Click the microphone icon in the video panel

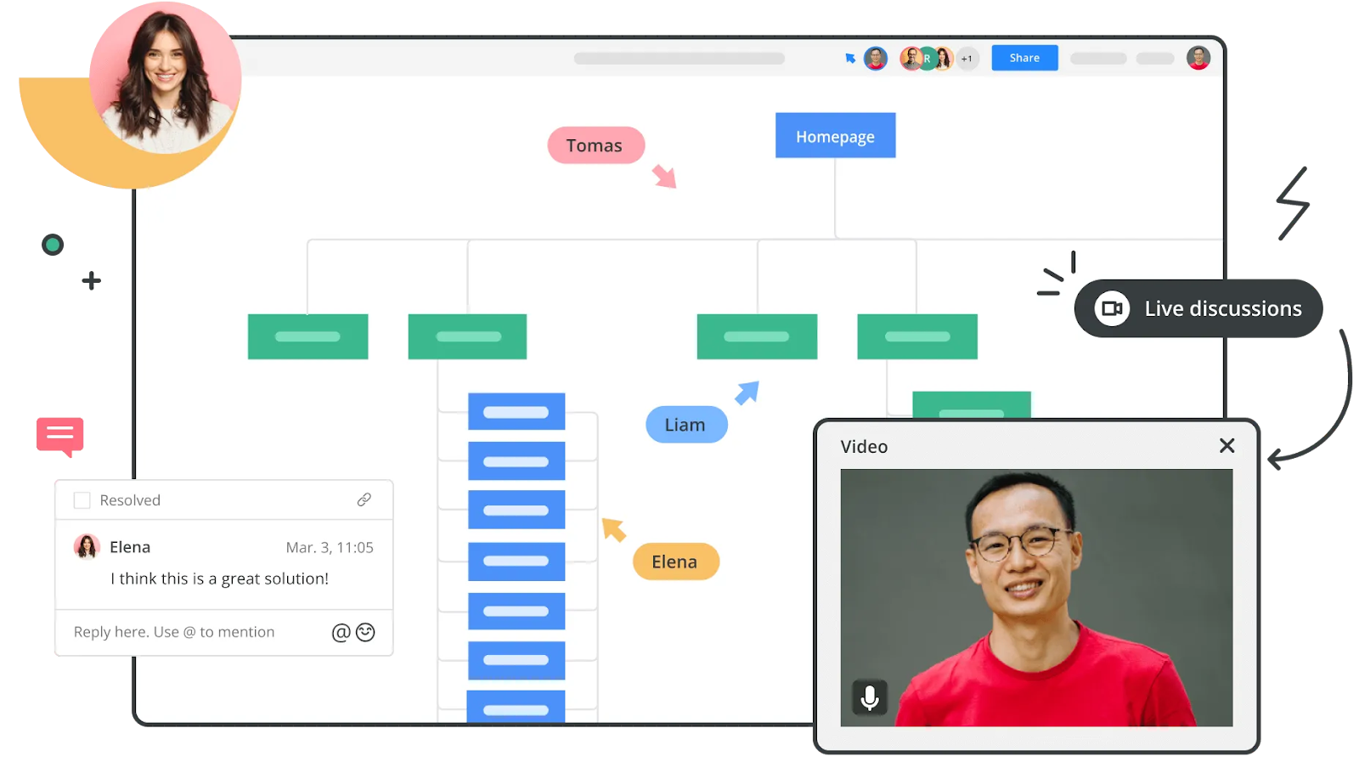pos(870,697)
